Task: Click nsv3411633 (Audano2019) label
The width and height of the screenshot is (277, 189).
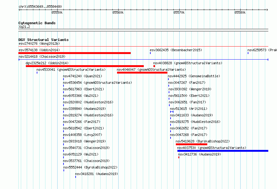Action: pos(191,115)
